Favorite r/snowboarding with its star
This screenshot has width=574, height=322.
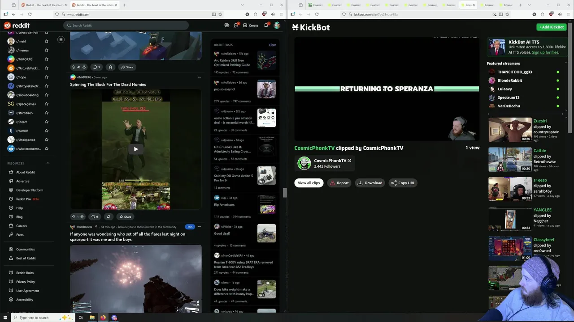pos(47,95)
